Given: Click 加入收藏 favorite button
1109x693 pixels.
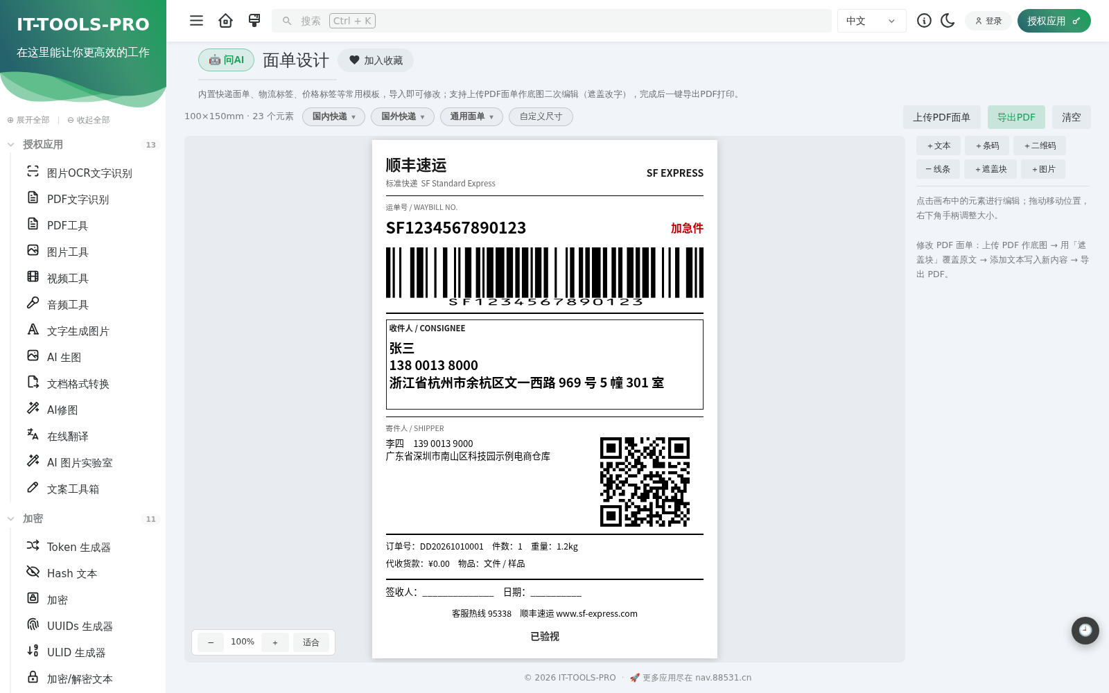Looking at the screenshot, I should [376, 60].
